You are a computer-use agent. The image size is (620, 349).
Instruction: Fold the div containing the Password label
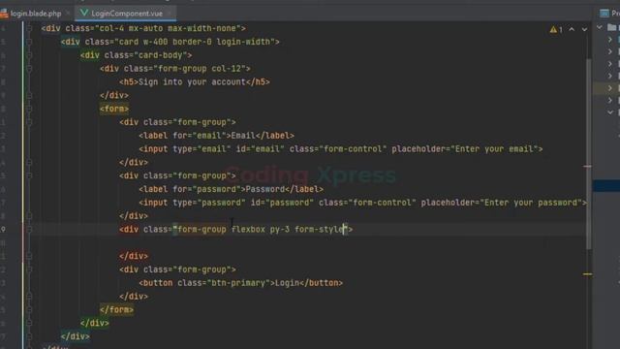(x=29, y=175)
